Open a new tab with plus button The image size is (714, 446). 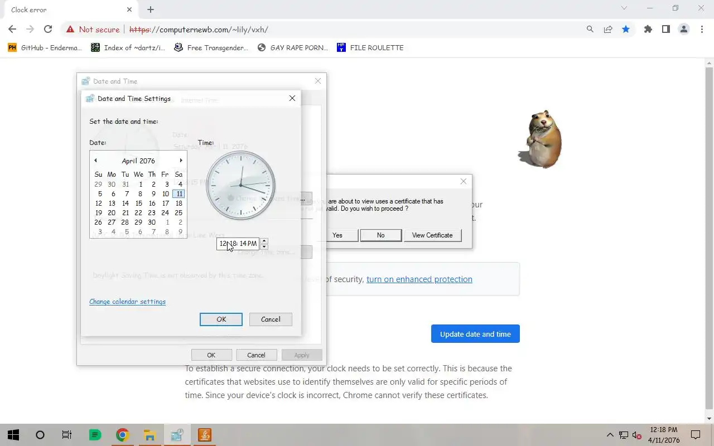151,9
